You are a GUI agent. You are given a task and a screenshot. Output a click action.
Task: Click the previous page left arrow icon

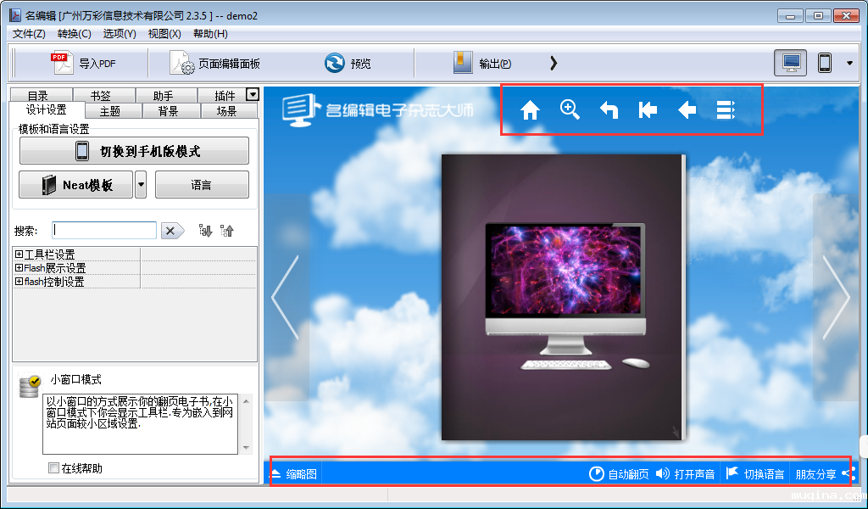(x=687, y=110)
